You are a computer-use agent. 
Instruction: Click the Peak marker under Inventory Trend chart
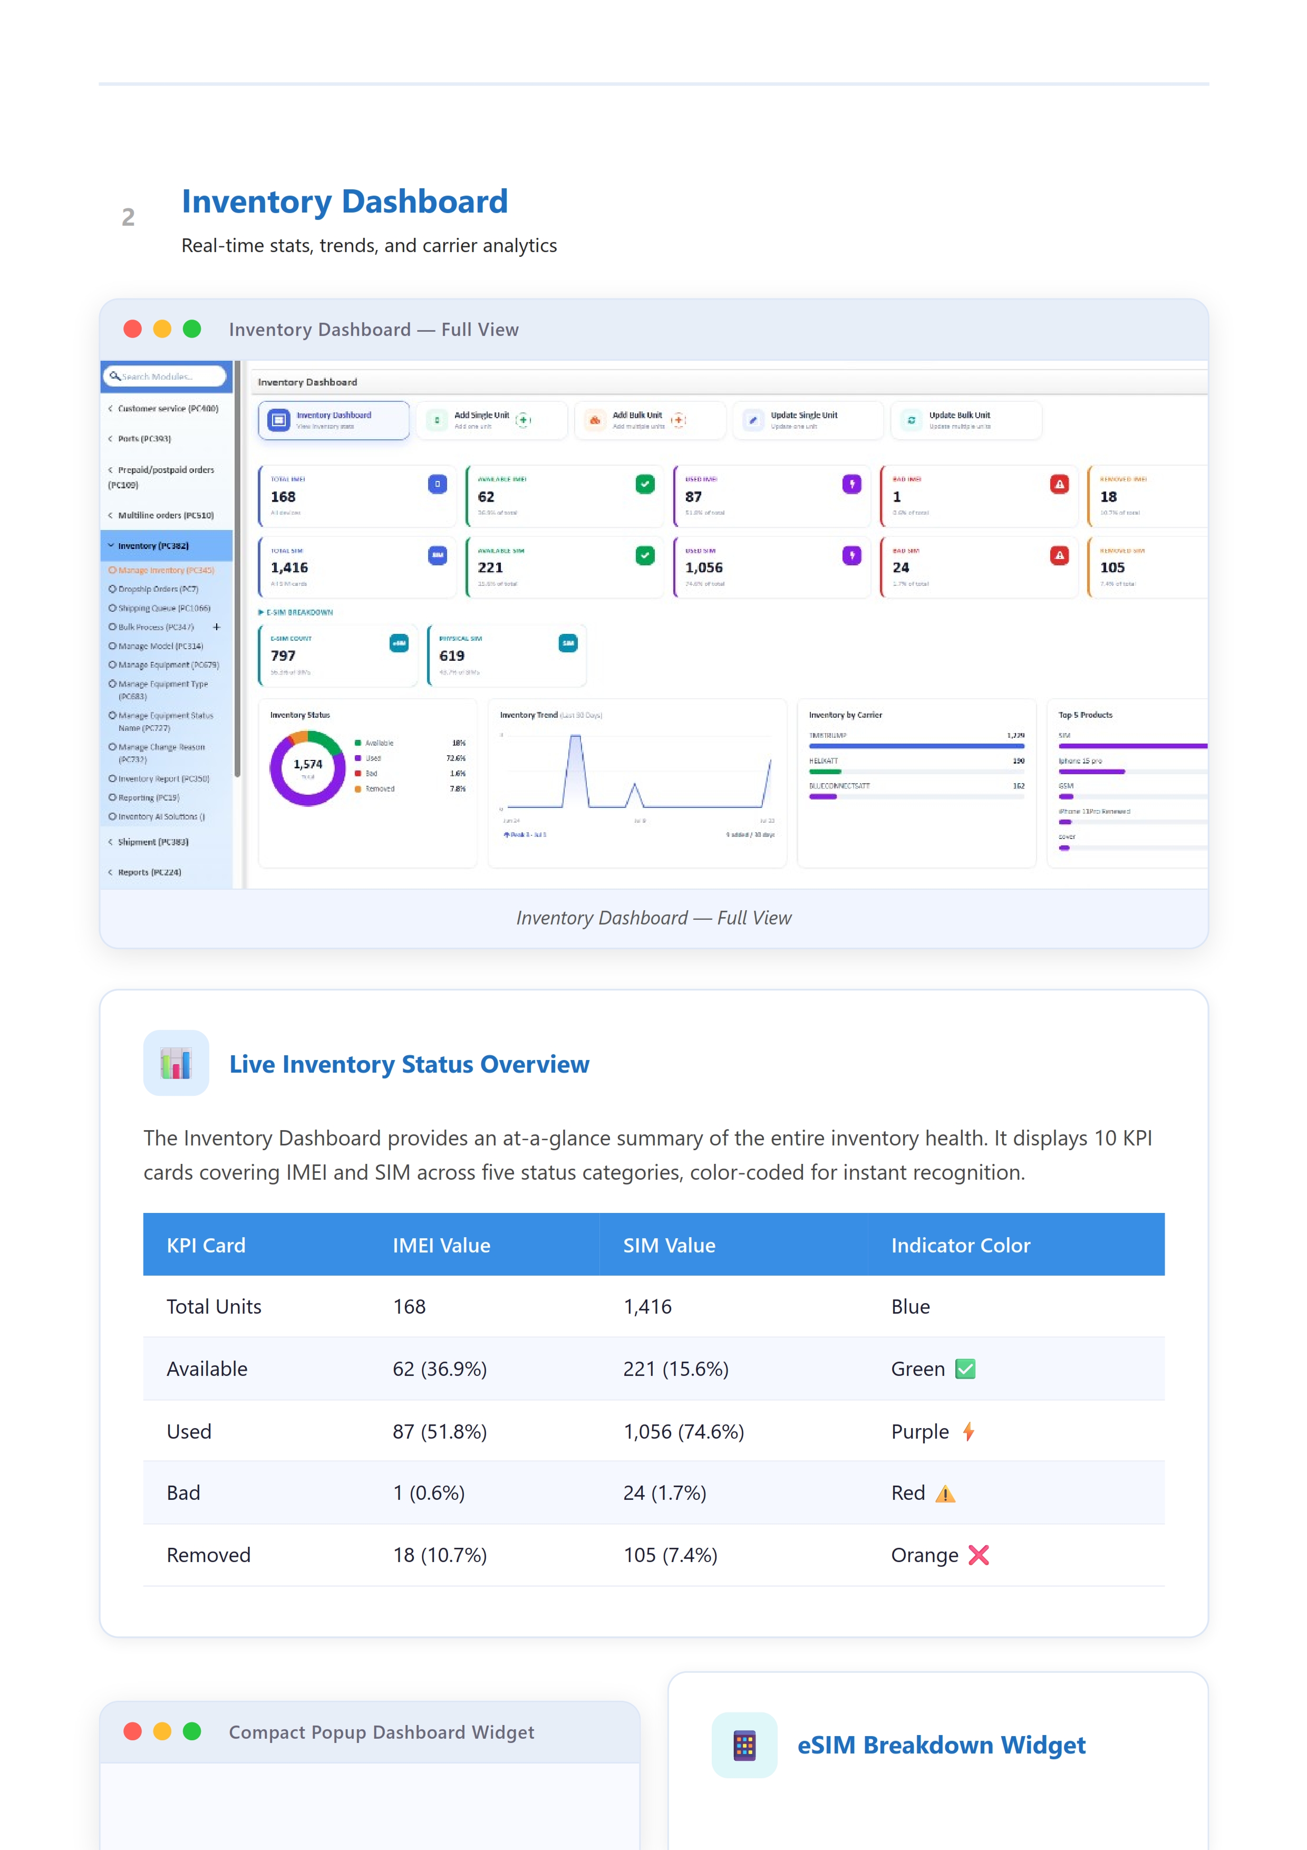point(525,835)
